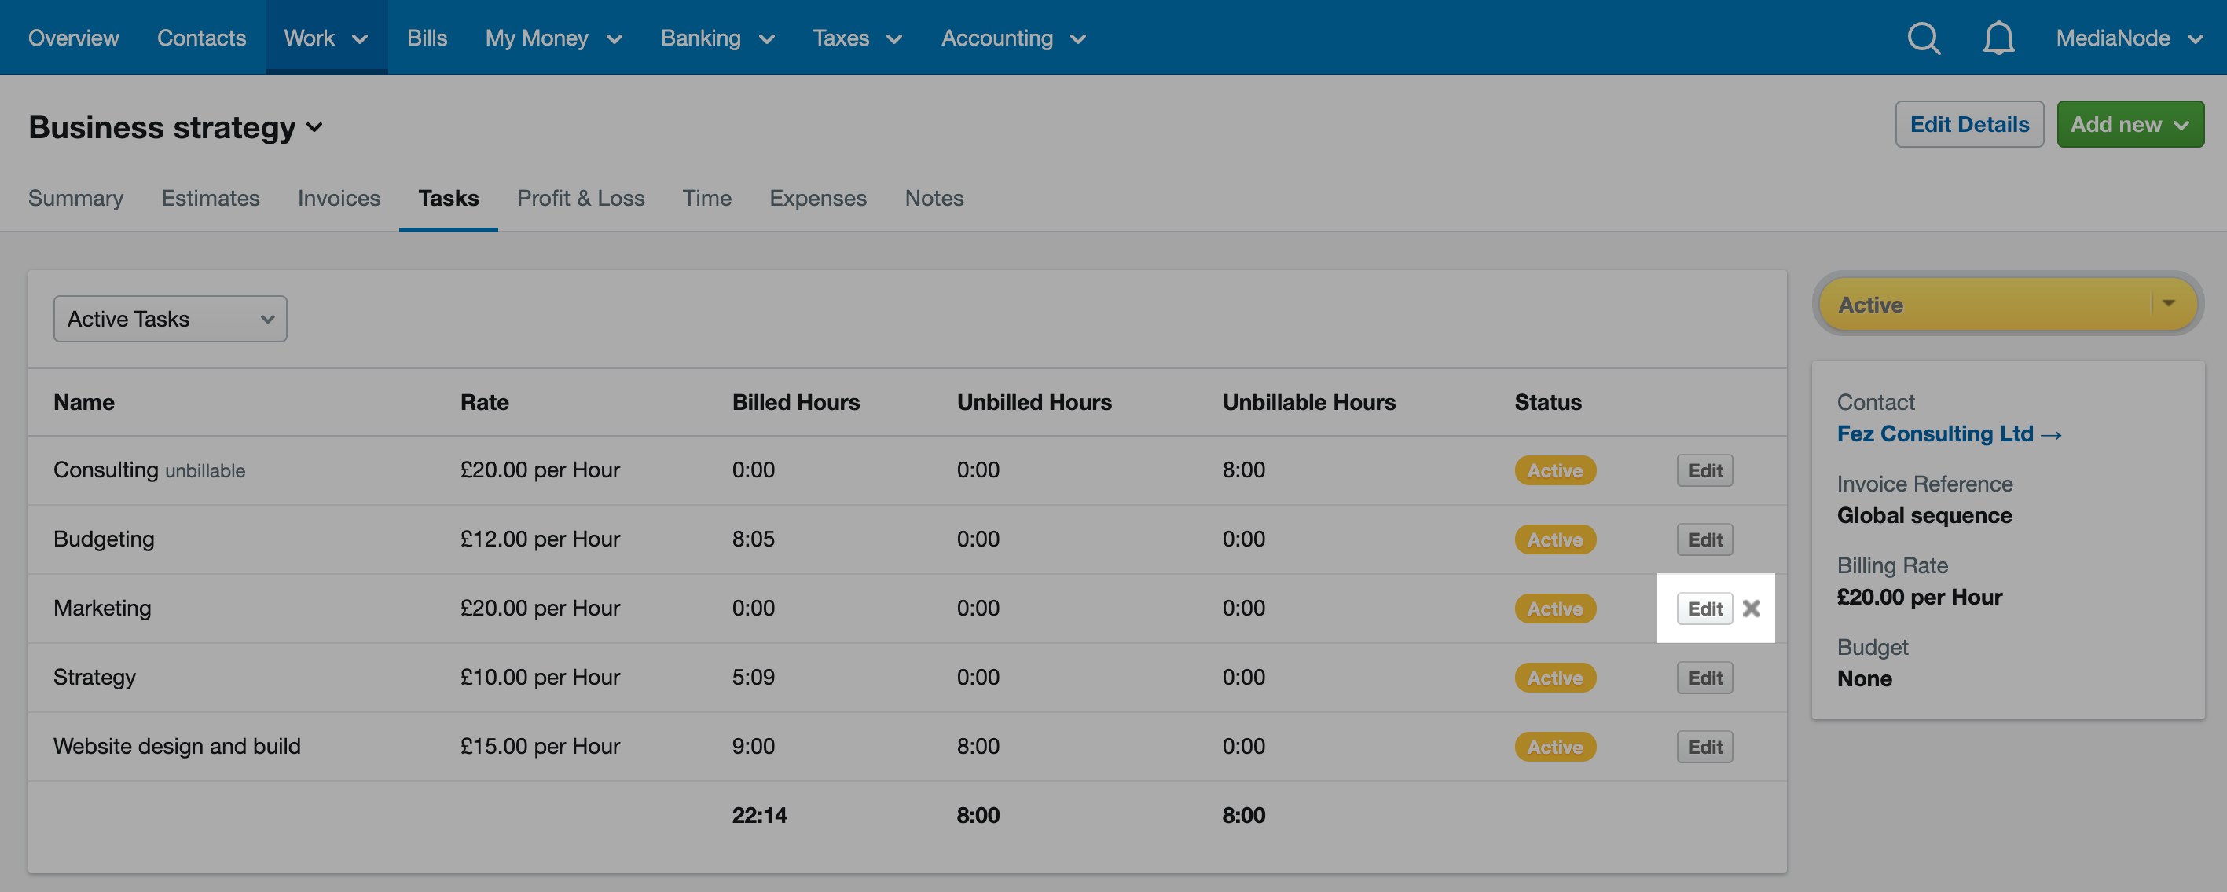Edit the Strategy task

(1705, 678)
